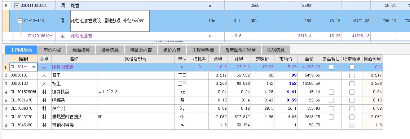Select the 钢锯条 market price 0.59
This screenshot has width=410, height=139.
(x=286, y=100)
